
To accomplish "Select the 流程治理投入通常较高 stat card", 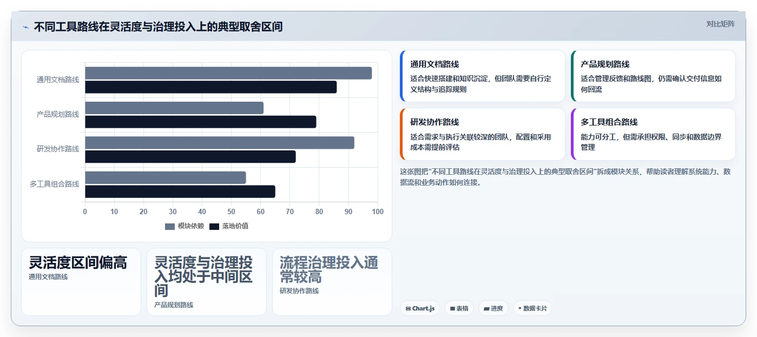I will (332, 282).
